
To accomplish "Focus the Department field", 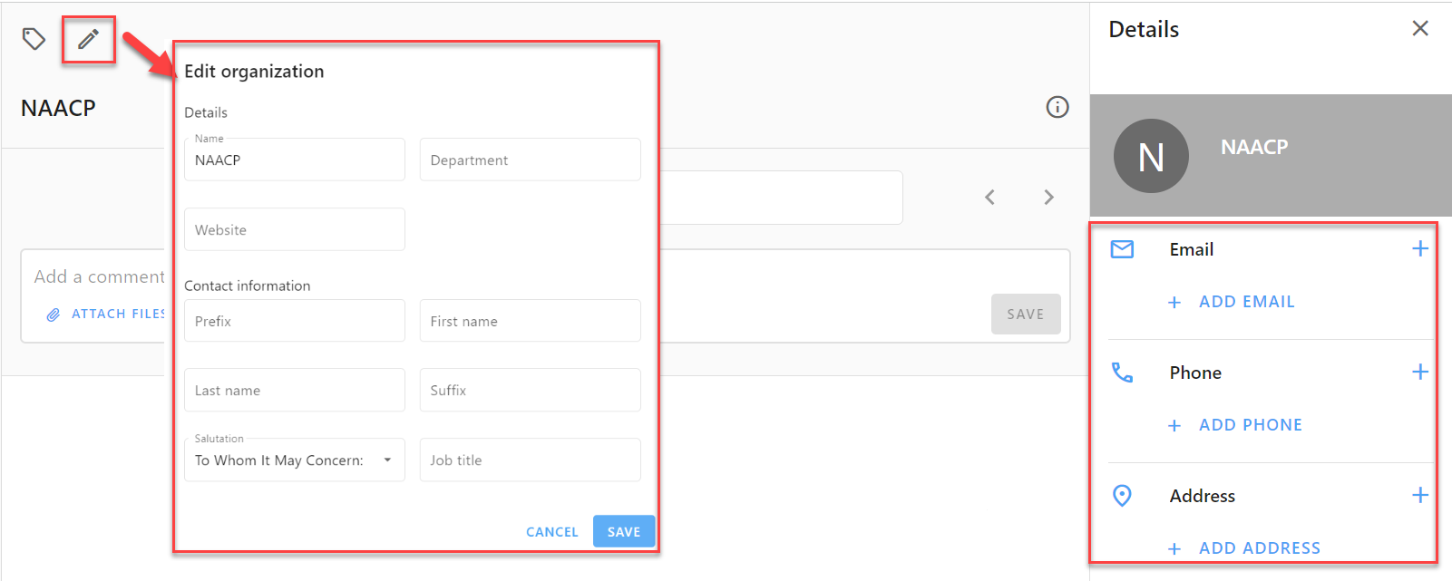I will [x=531, y=160].
